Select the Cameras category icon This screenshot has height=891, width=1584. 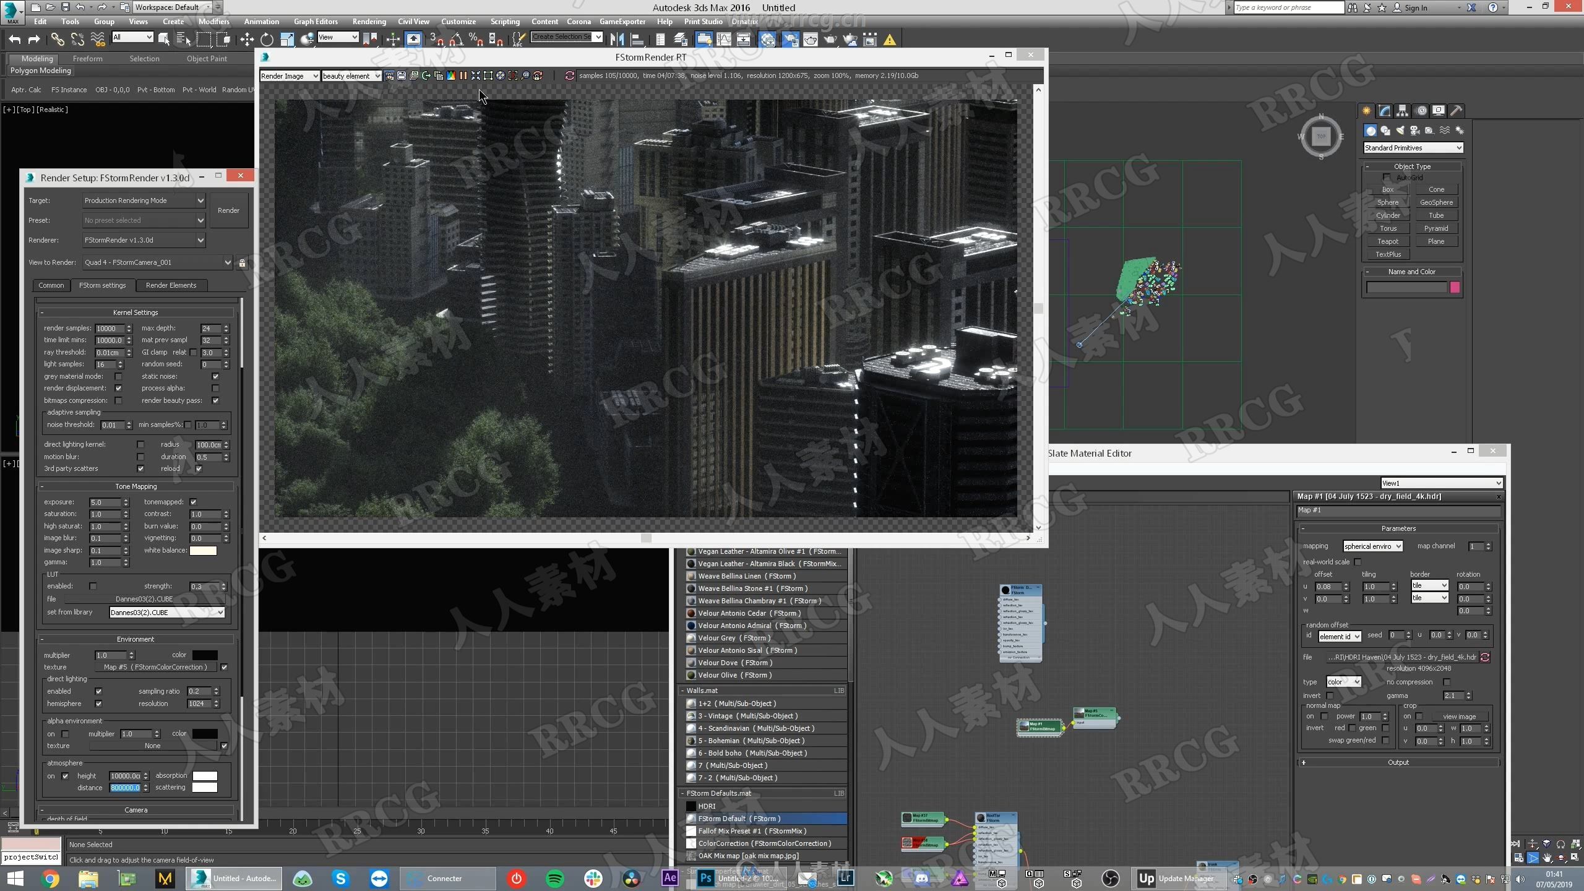pos(1415,131)
